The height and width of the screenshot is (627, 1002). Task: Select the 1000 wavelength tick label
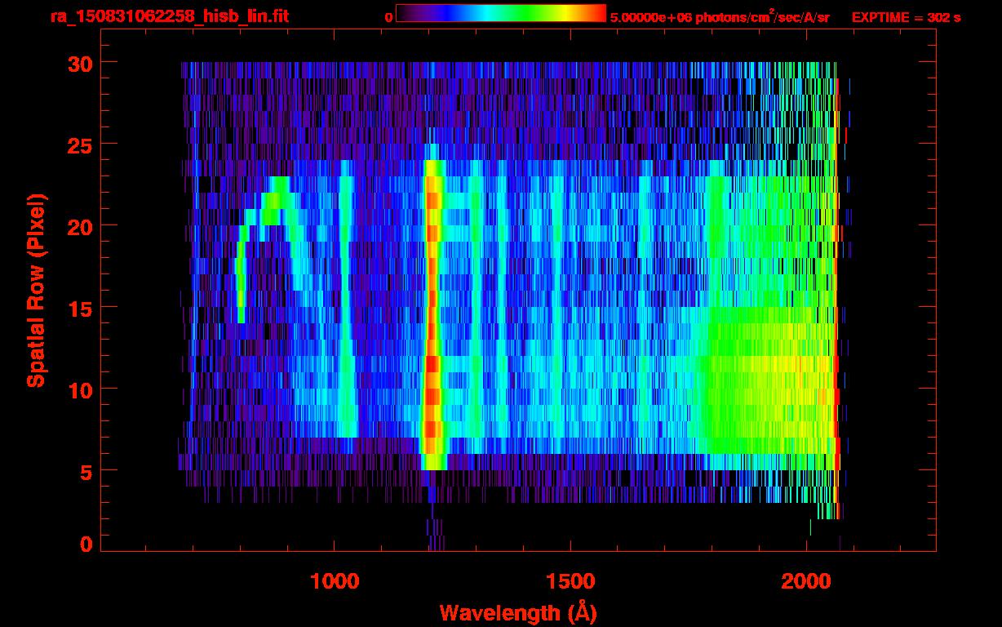(334, 581)
